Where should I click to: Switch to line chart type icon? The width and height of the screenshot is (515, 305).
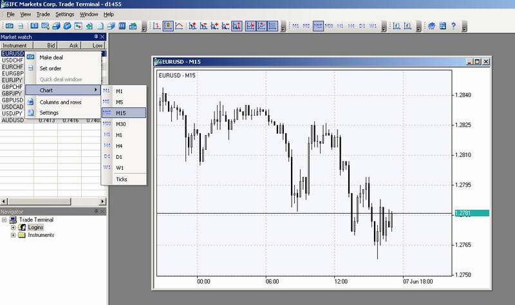coord(178,26)
